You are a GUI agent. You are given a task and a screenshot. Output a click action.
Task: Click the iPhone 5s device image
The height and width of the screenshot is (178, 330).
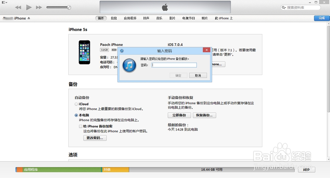coord(84,52)
